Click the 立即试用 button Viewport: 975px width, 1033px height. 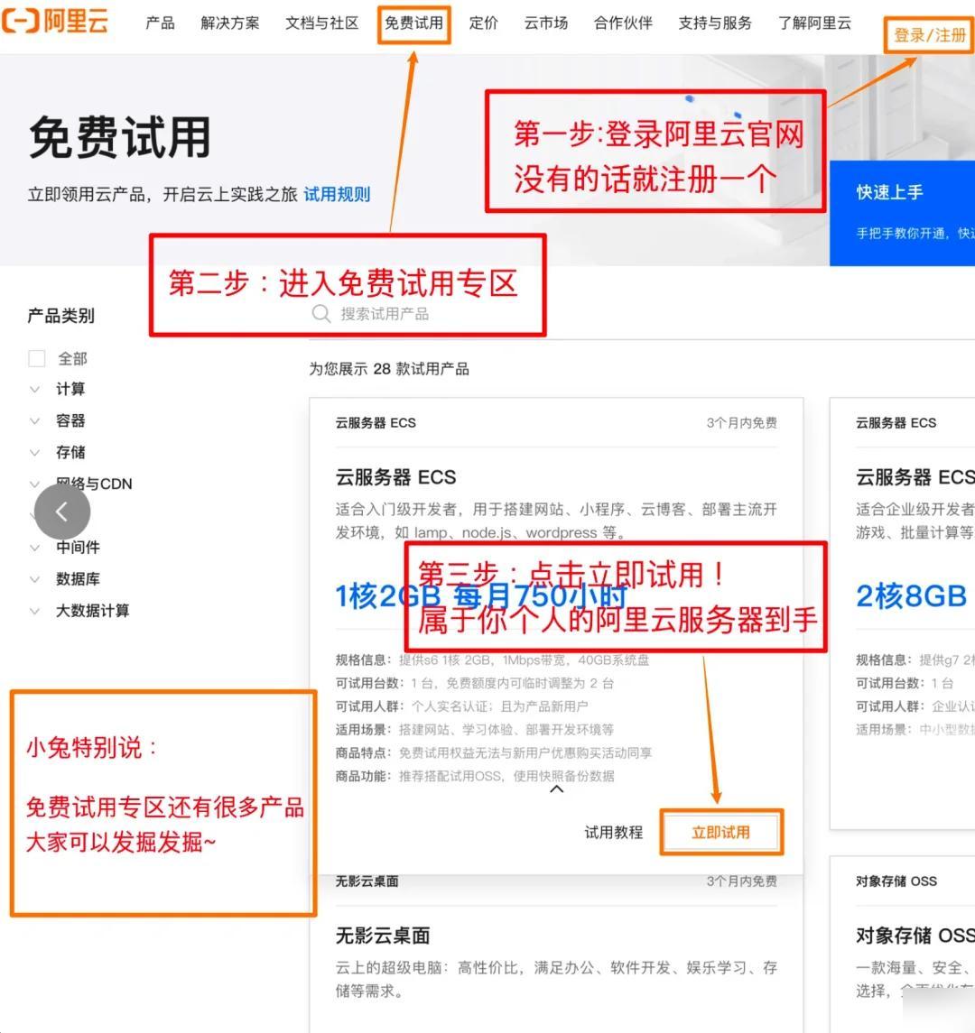pos(721,832)
